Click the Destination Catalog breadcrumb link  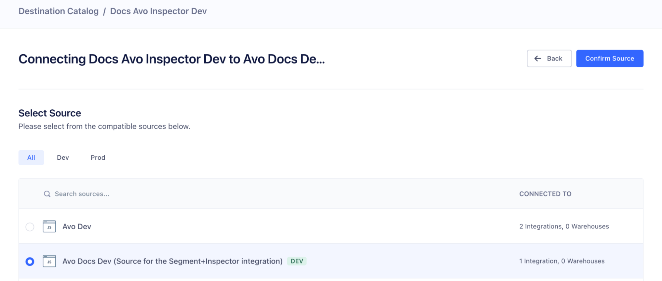click(58, 11)
